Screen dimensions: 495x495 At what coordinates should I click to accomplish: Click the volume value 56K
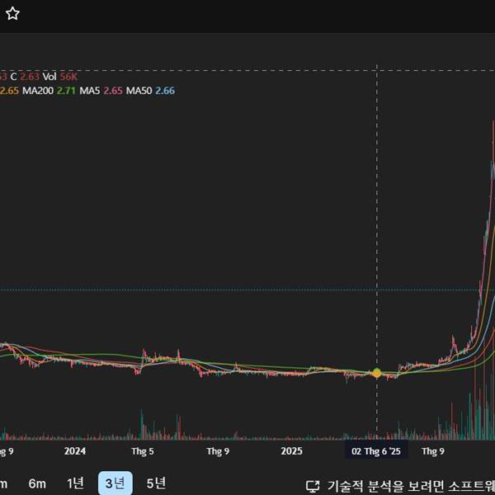tap(68, 77)
